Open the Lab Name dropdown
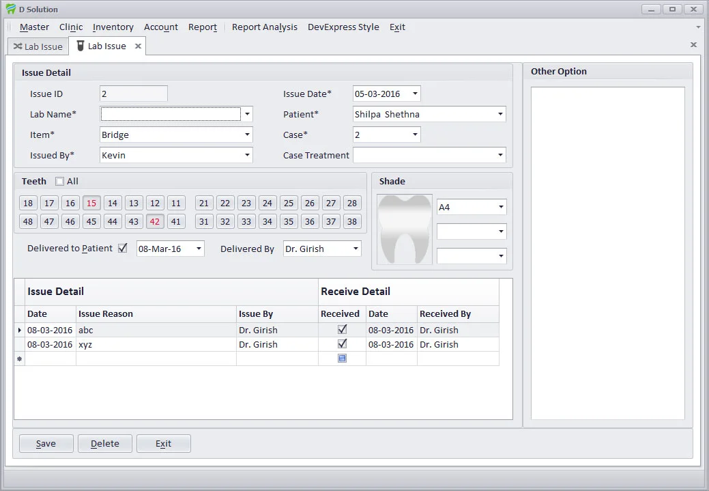 tap(248, 114)
